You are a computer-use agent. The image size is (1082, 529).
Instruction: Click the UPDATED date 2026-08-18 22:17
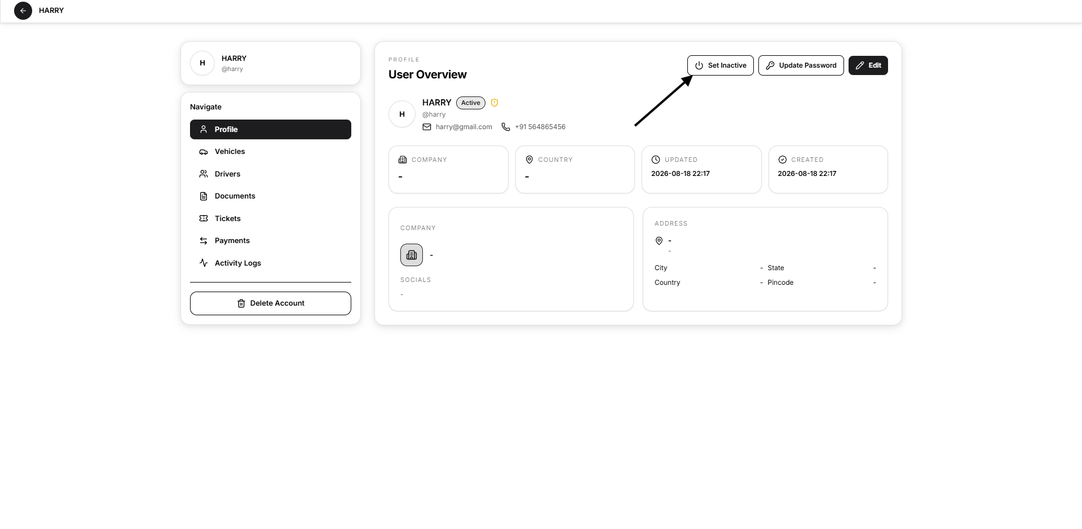(681, 174)
